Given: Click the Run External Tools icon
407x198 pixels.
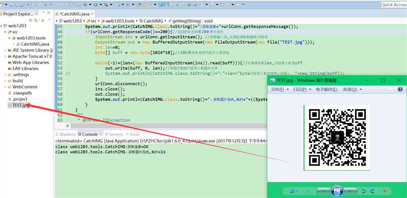Looking at the screenshot, I should 106,5.
